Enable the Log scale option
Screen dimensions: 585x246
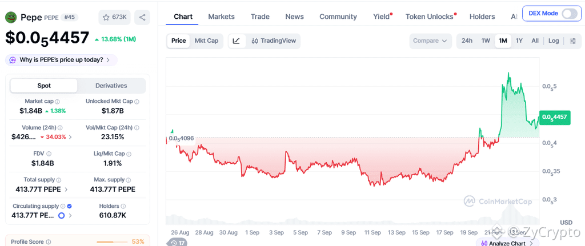click(x=554, y=41)
